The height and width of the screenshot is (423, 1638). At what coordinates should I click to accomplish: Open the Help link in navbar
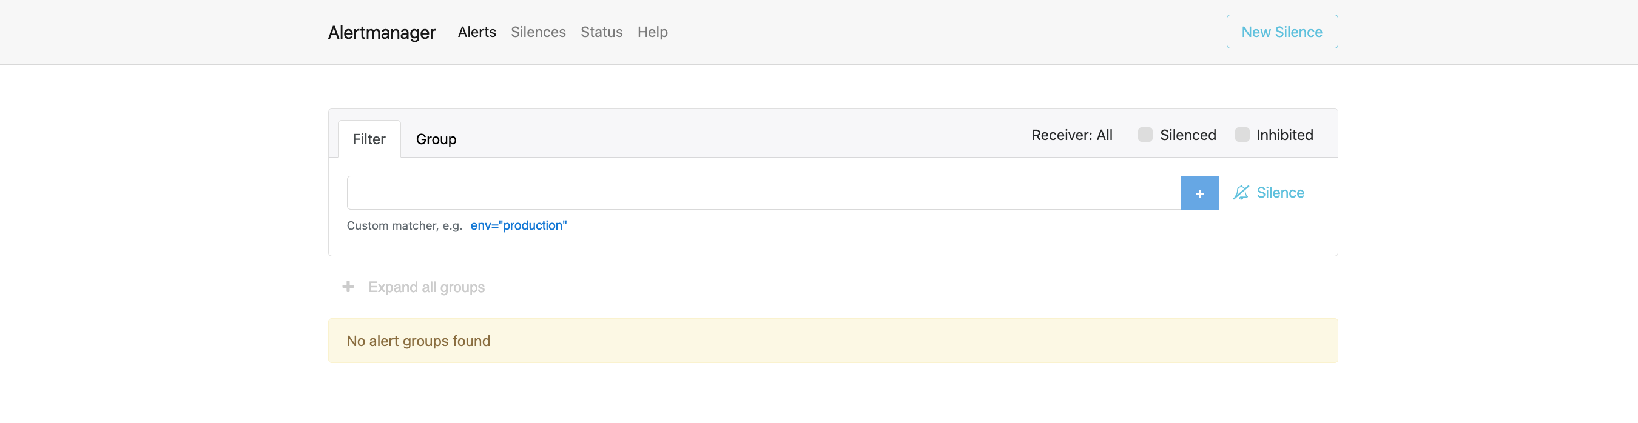pyautogui.click(x=652, y=32)
